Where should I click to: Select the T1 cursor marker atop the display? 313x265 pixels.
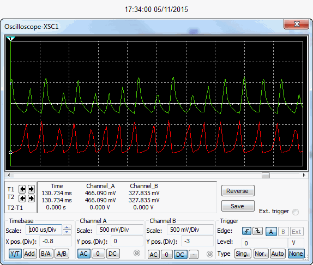tap(10, 39)
